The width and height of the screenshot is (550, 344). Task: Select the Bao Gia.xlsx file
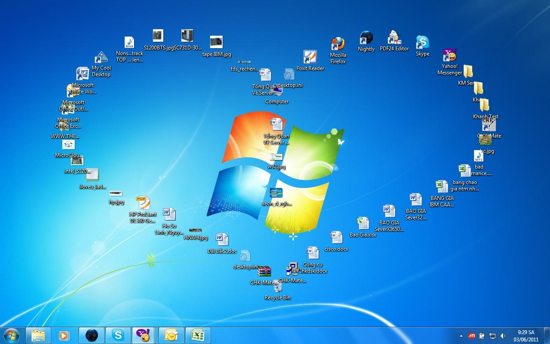pos(363,224)
